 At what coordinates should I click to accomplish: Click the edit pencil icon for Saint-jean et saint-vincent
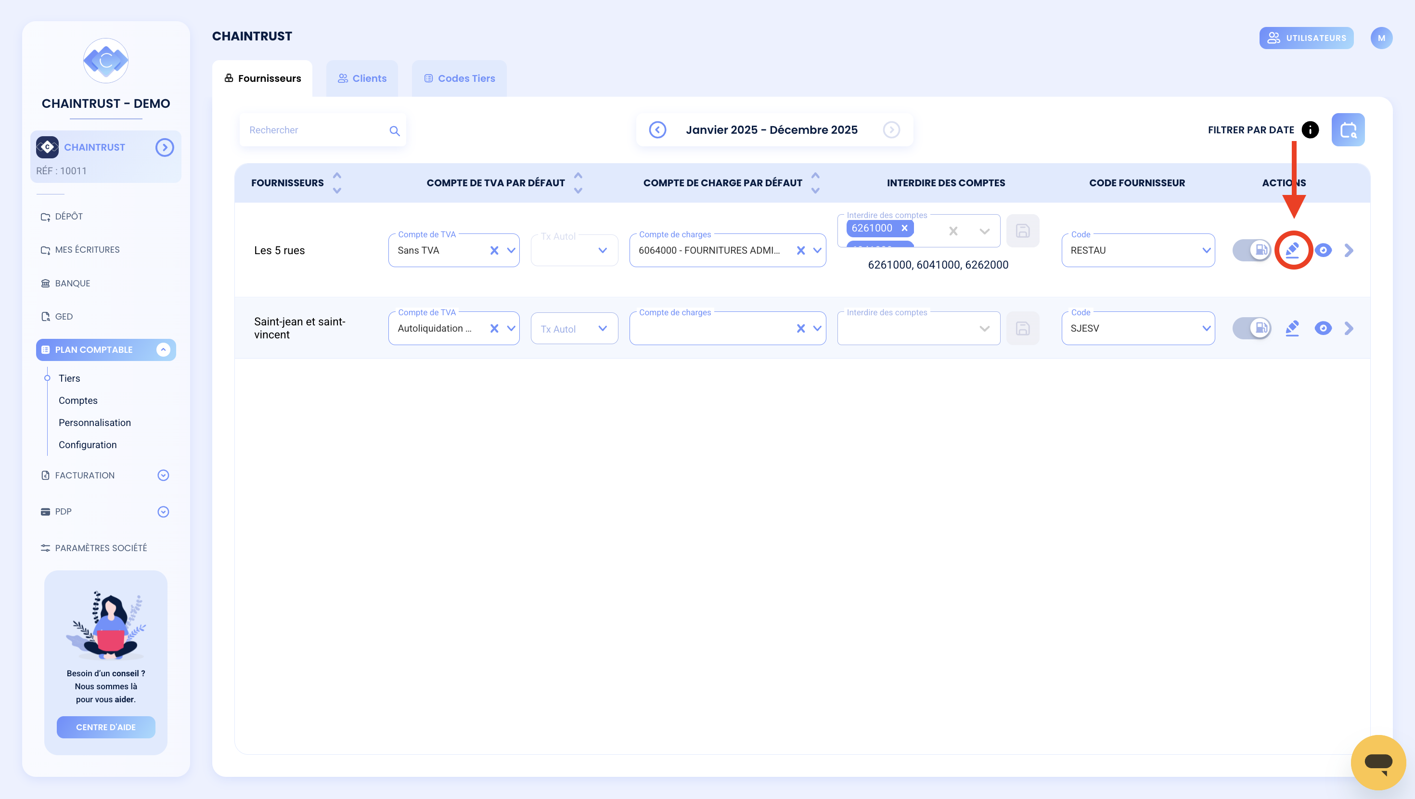point(1292,328)
